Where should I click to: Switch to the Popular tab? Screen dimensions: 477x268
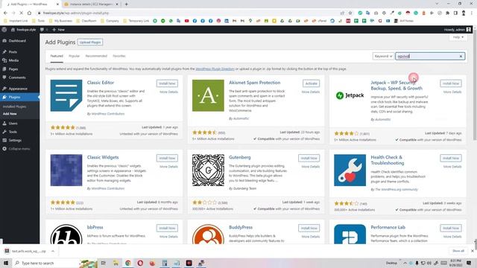(74, 57)
